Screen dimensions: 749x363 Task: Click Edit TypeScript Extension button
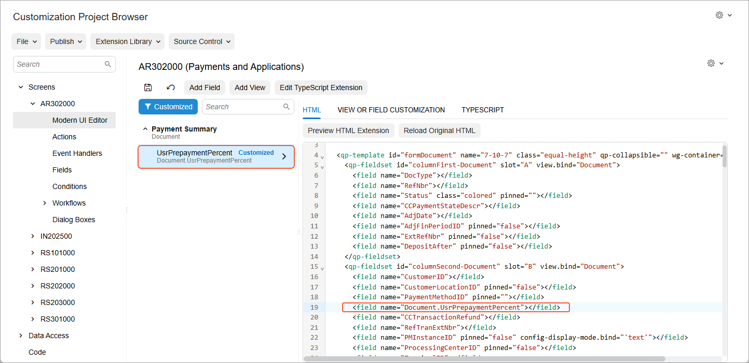click(x=321, y=88)
